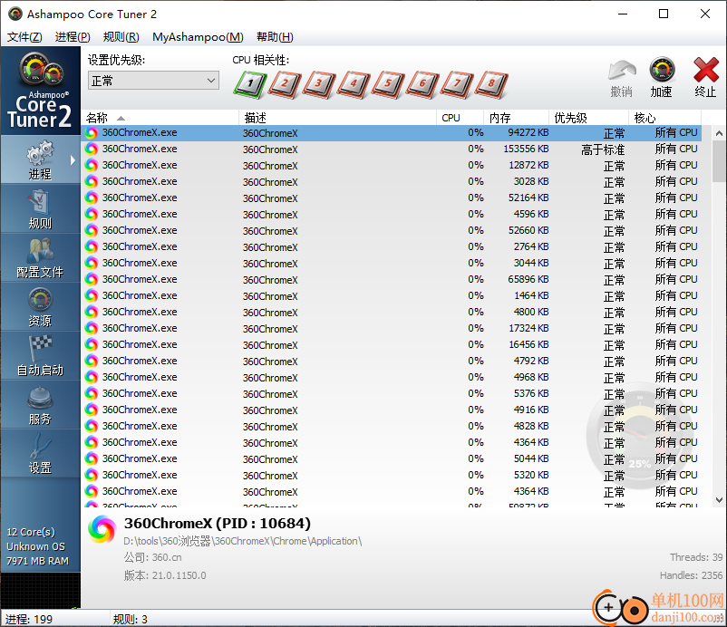
Task: Select the process with 高于标准 priority
Action: point(392,150)
